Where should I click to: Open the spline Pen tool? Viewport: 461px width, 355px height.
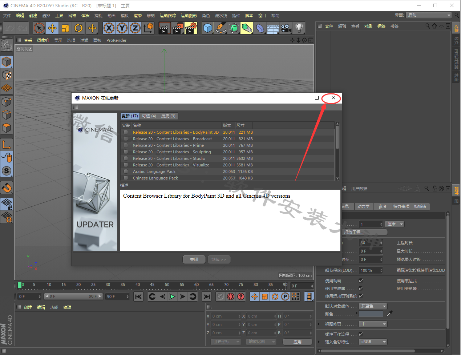[x=221, y=28]
